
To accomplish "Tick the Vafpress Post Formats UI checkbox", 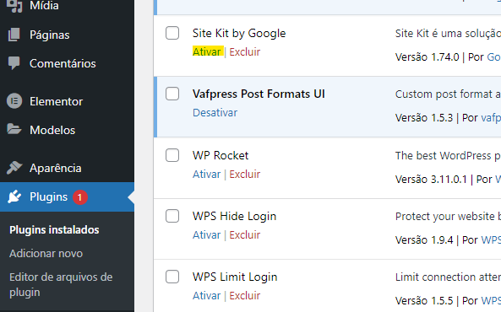I will coord(172,94).
